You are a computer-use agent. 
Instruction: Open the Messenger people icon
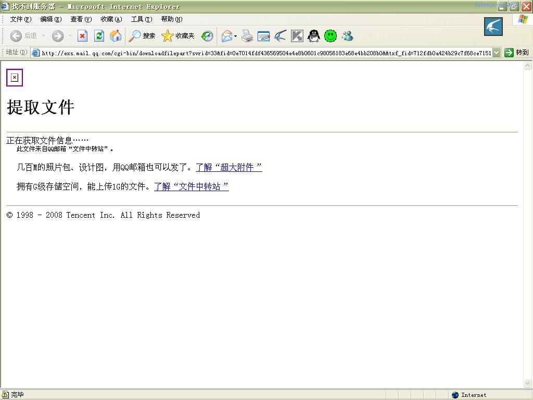point(347,36)
